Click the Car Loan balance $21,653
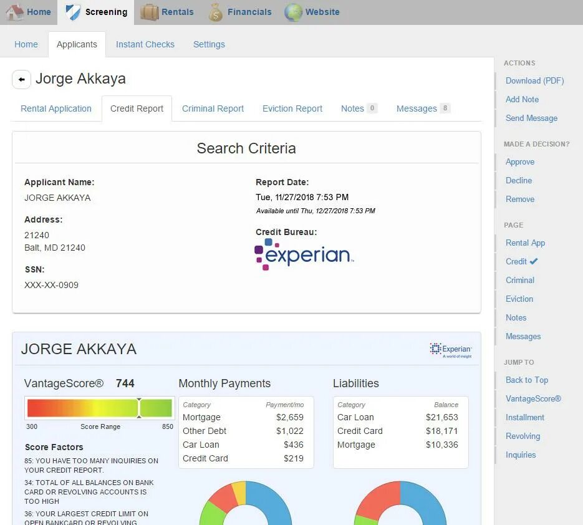 coord(442,417)
